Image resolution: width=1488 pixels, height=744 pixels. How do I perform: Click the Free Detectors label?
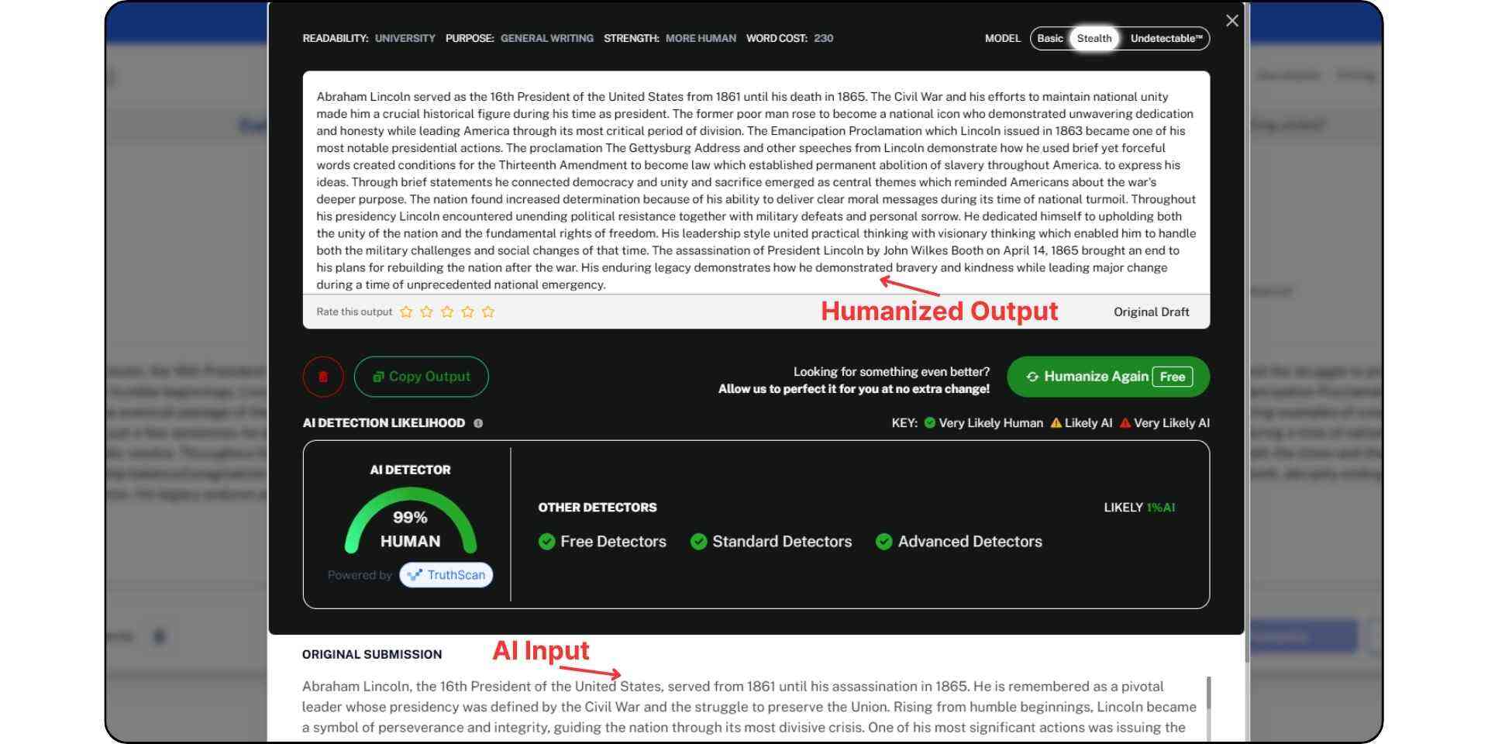click(613, 542)
